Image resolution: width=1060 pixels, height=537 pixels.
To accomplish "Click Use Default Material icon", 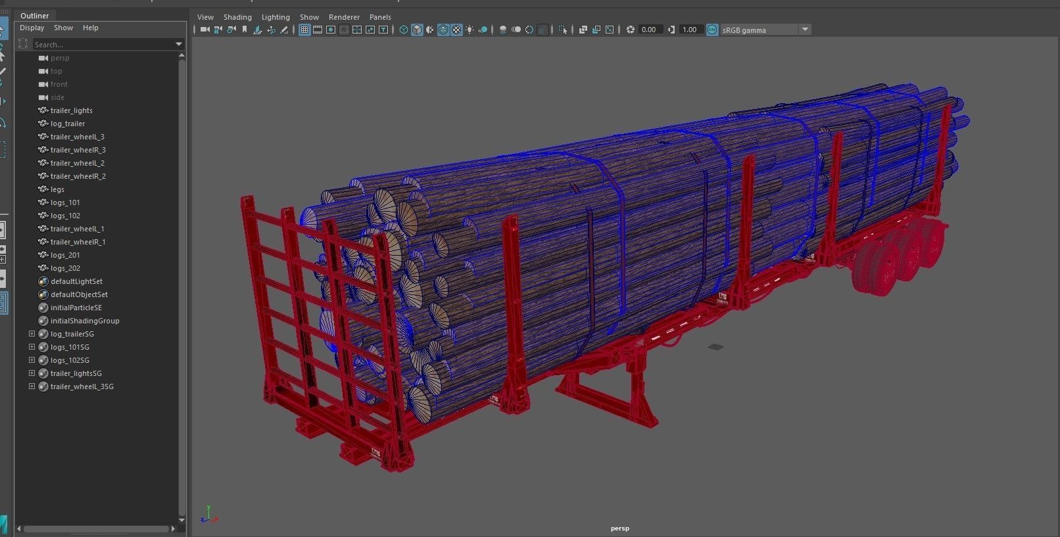I will click(430, 30).
